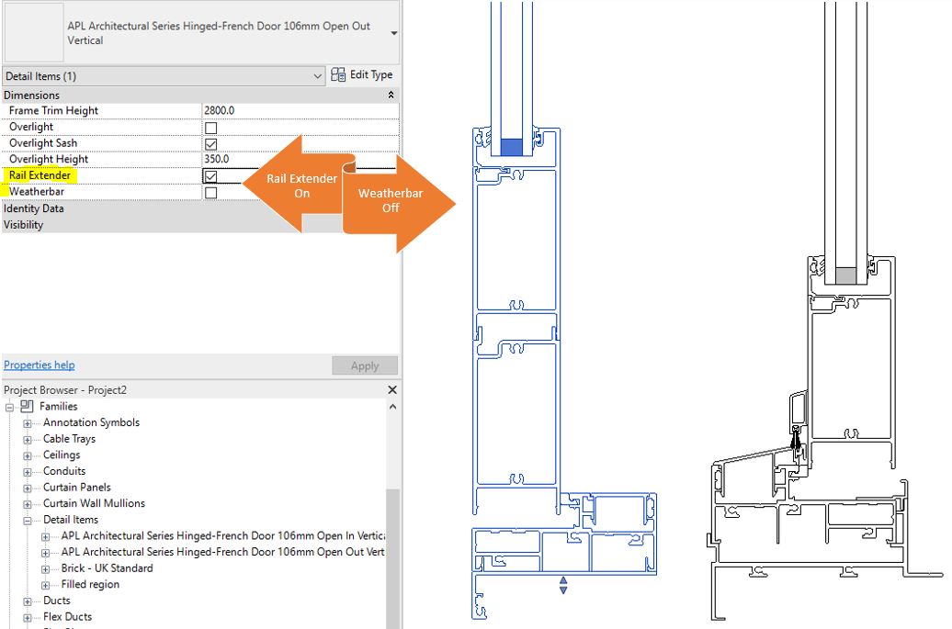This screenshot has height=629, width=952.
Task: Toggle the Overlight checkbox
Action: [x=210, y=128]
